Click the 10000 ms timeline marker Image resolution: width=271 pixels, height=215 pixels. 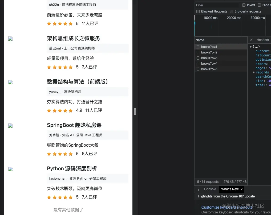tap(210, 18)
